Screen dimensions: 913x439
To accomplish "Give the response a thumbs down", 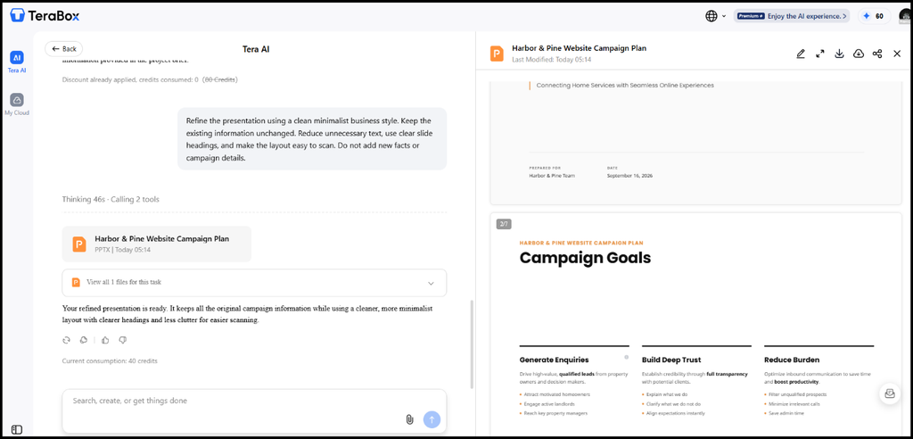I will point(123,340).
